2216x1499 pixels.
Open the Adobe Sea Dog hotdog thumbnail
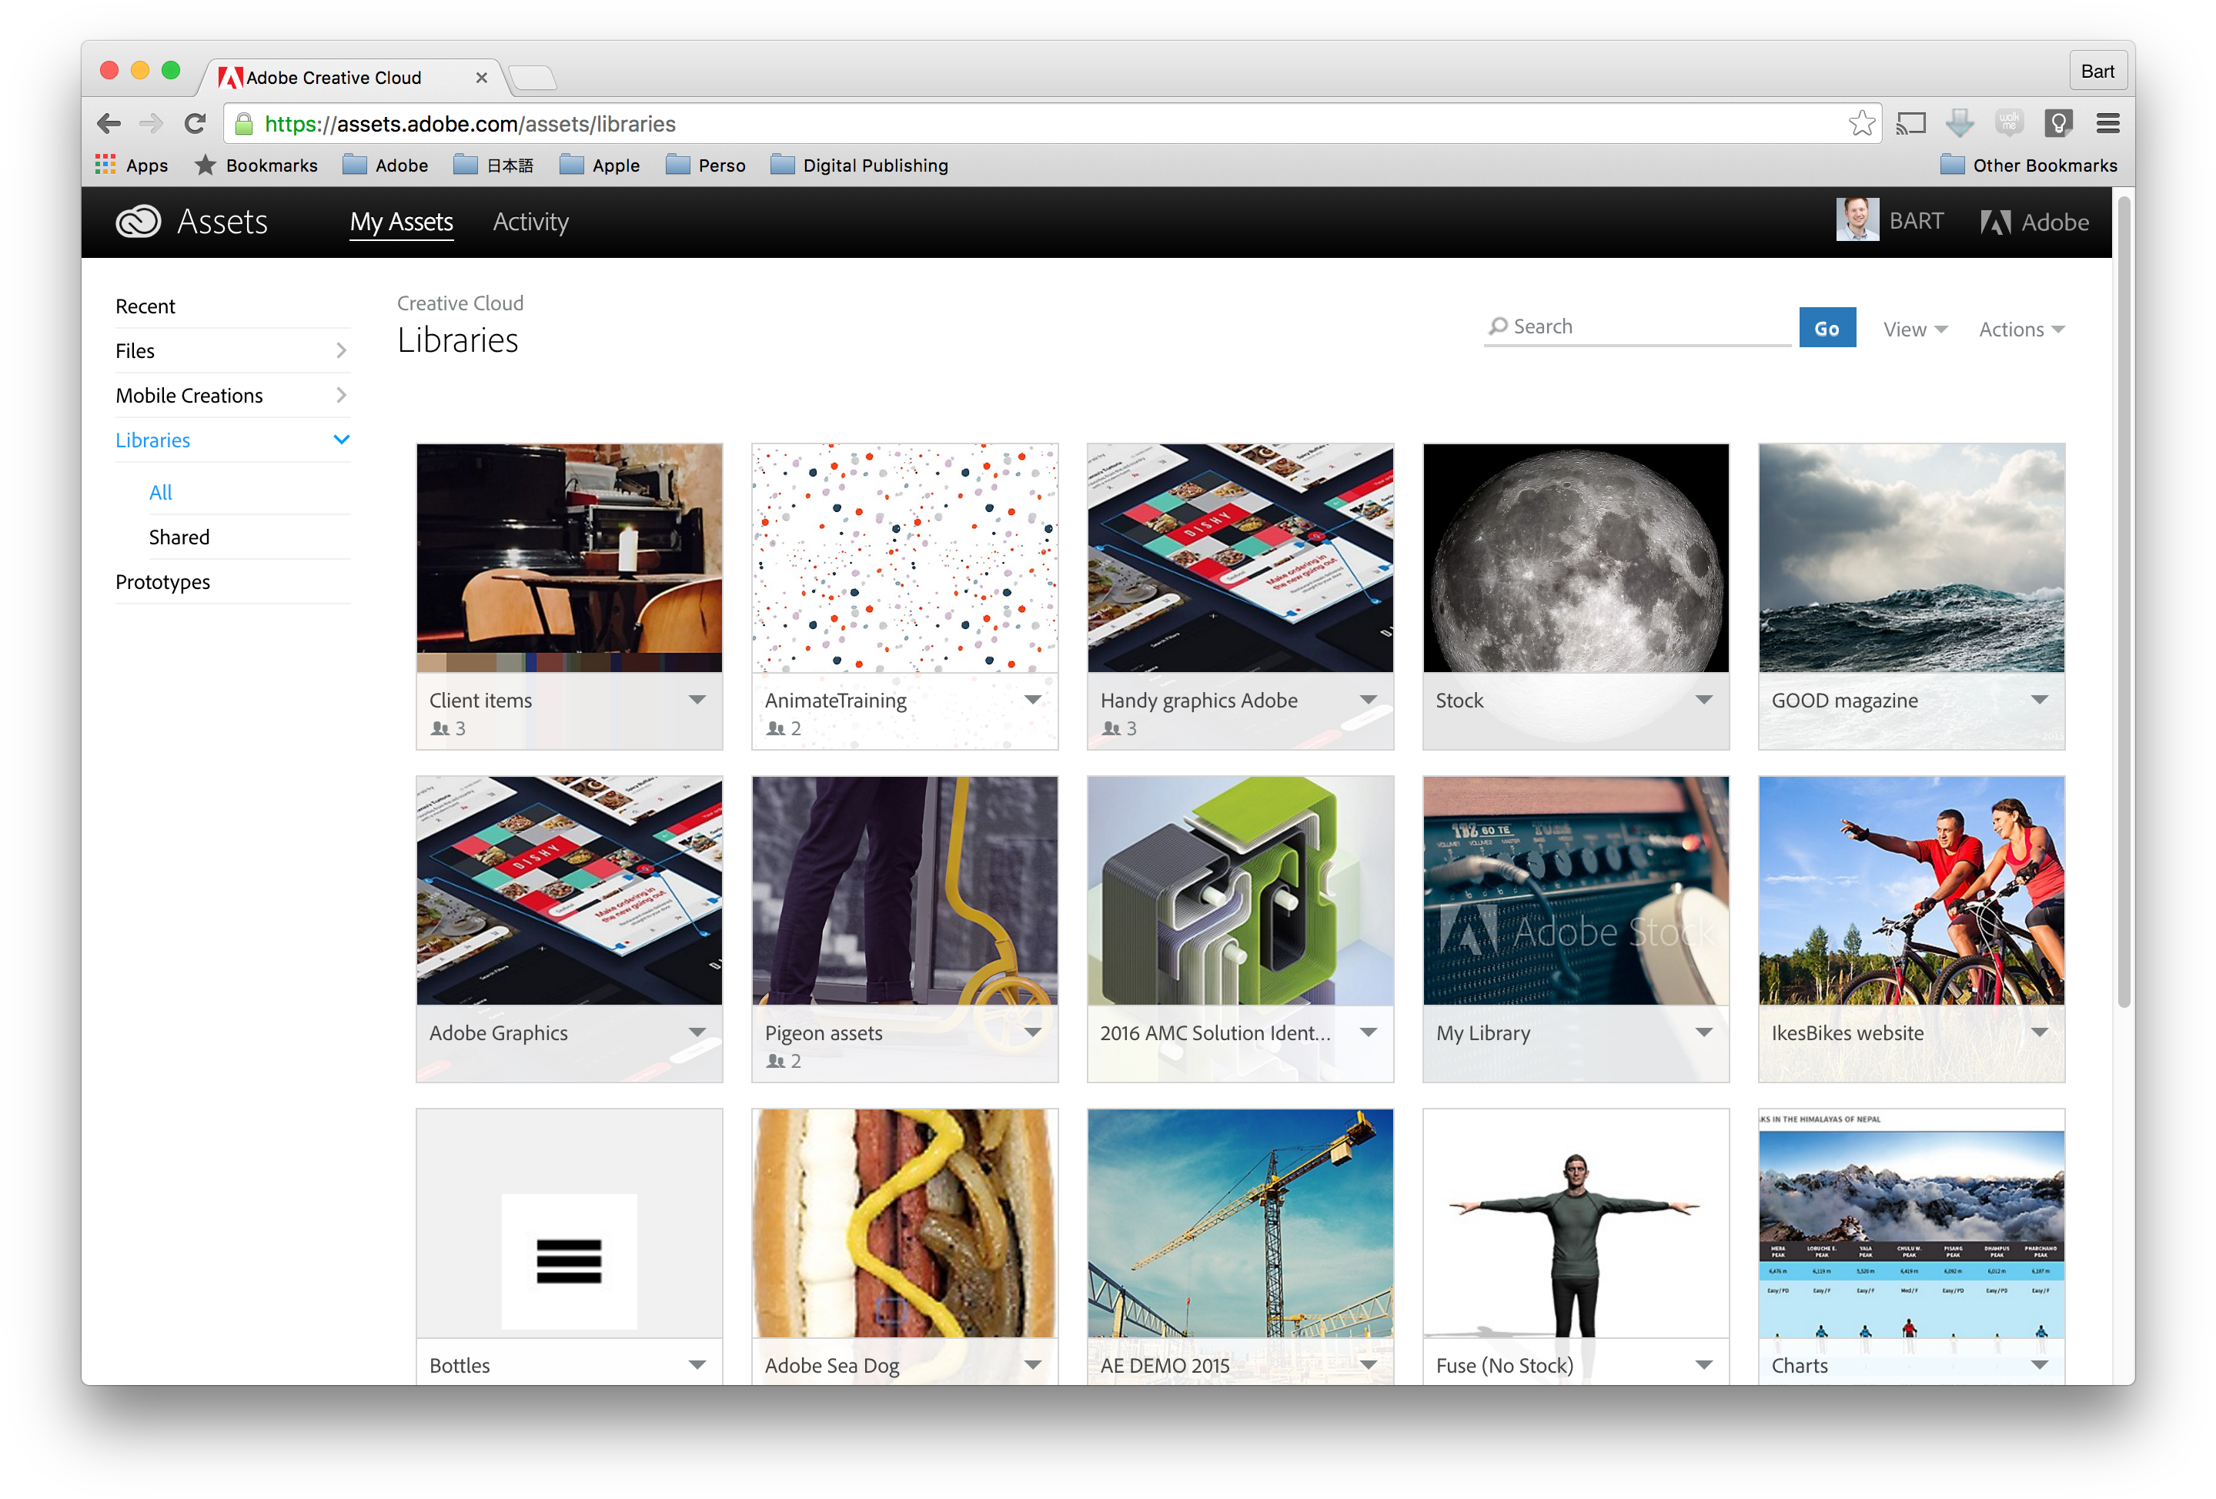coord(904,1223)
